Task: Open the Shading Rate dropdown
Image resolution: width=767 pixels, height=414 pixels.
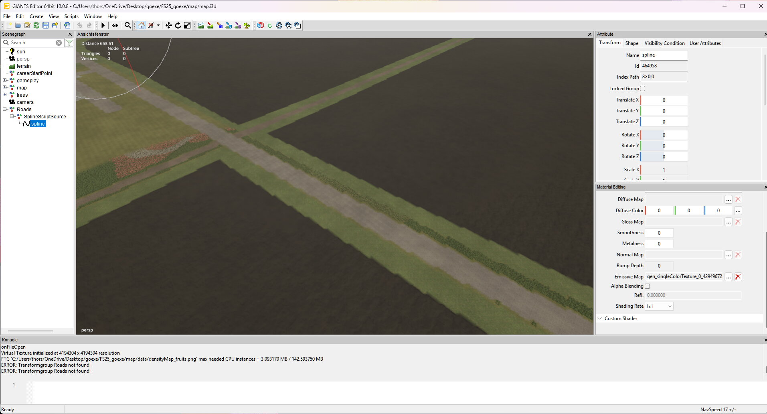Action: pos(659,306)
